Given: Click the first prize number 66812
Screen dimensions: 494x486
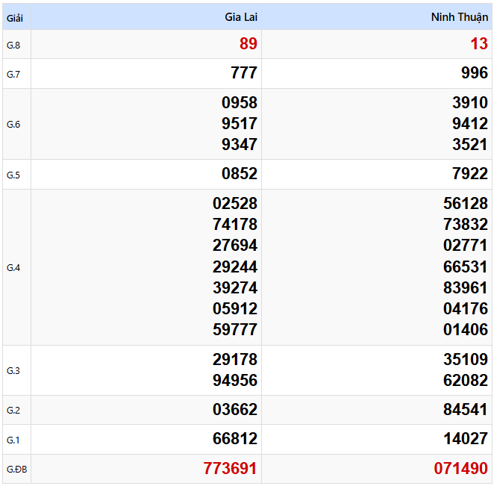Looking at the screenshot, I should (x=235, y=439).
